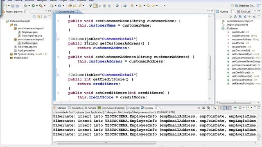Click the Back navigation arrow icon

(153, 6)
